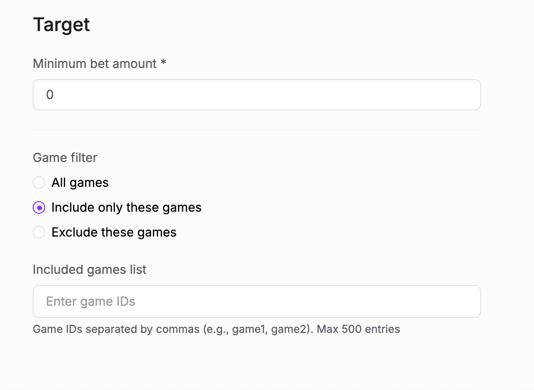Focus the Included games list text field
The image size is (534, 390).
coord(257,301)
